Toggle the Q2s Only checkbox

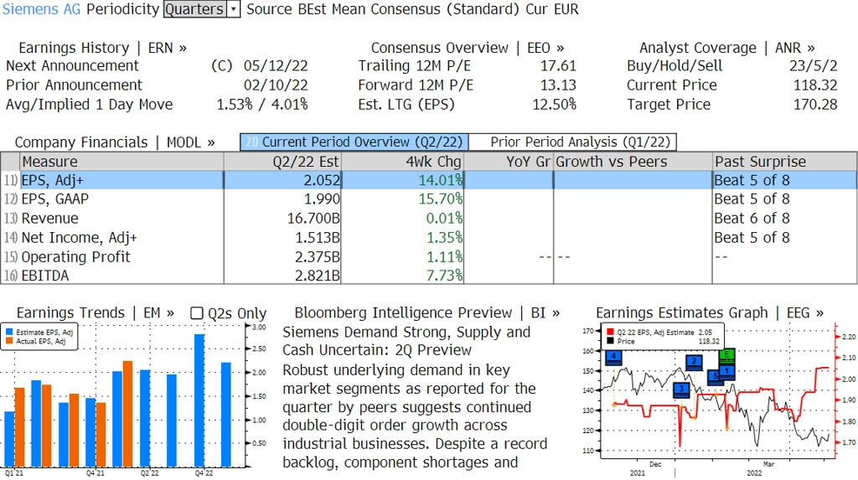pos(196,313)
